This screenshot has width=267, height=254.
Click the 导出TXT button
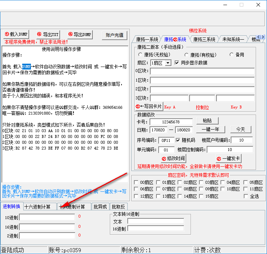(x=48, y=35)
